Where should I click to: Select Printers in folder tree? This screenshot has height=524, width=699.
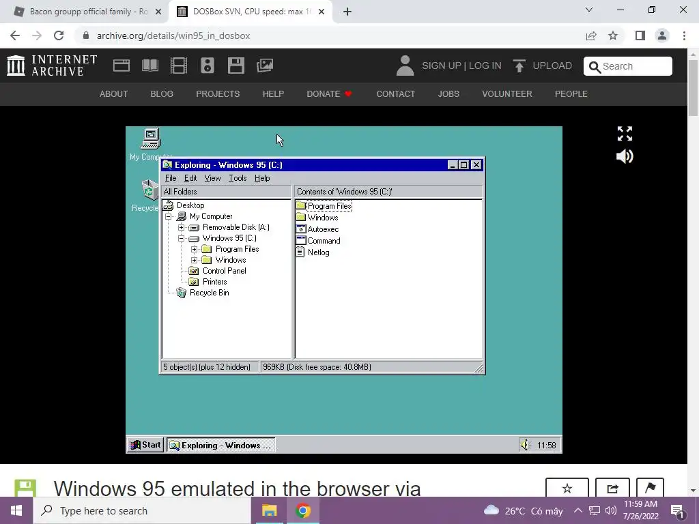click(214, 282)
